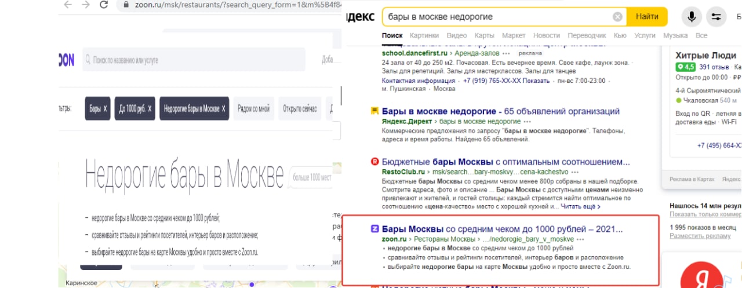
Task: Click the lock icon beside zoon.ru address
Action: coord(125,5)
